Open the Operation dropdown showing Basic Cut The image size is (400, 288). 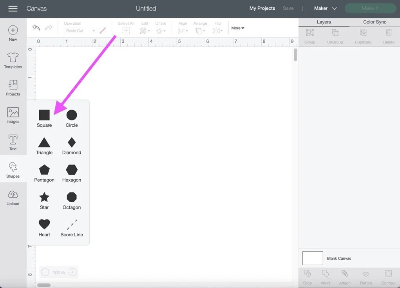pyautogui.click(x=80, y=30)
